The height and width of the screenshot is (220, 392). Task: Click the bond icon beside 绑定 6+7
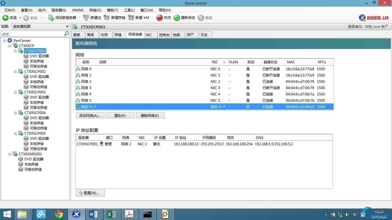click(78, 107)
